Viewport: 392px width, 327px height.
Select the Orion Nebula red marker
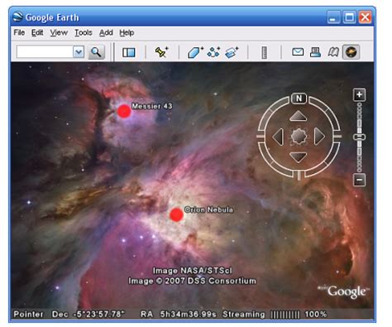[x=176, y=214]
